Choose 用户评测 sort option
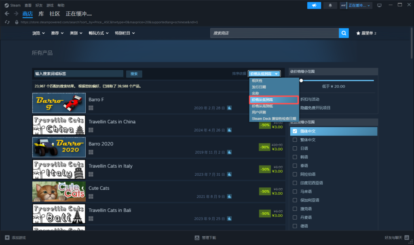The width and height of the screenshot is (414, 245). (x=274, y=112)
